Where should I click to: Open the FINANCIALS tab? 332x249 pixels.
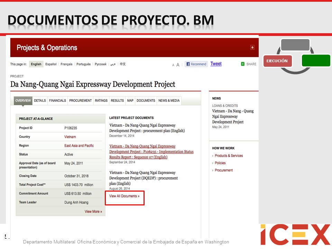tap(58, 101)
